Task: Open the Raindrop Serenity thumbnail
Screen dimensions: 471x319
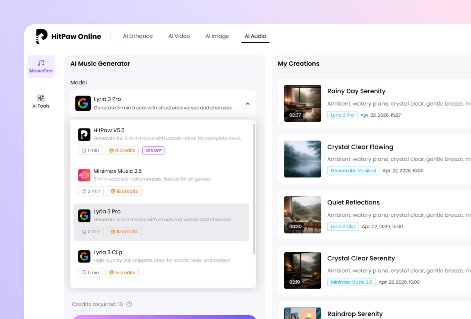Action: [302, 314]
